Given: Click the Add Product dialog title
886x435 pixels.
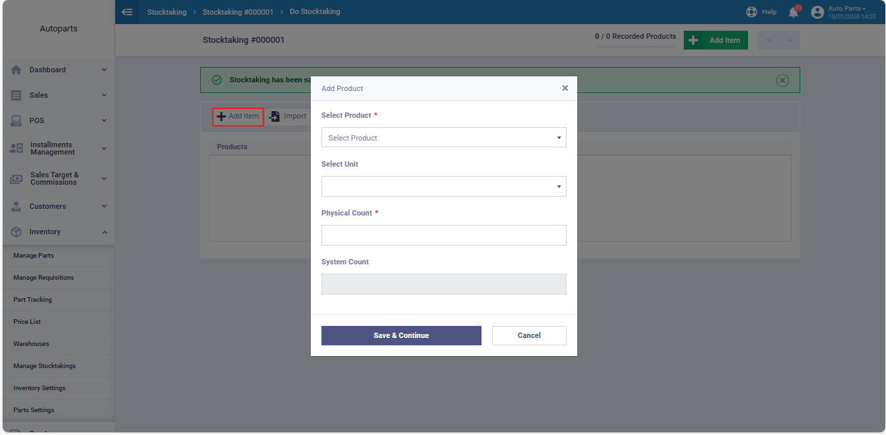Looking at the screenshot, I should pyautogui.click(x=342, y=88).
